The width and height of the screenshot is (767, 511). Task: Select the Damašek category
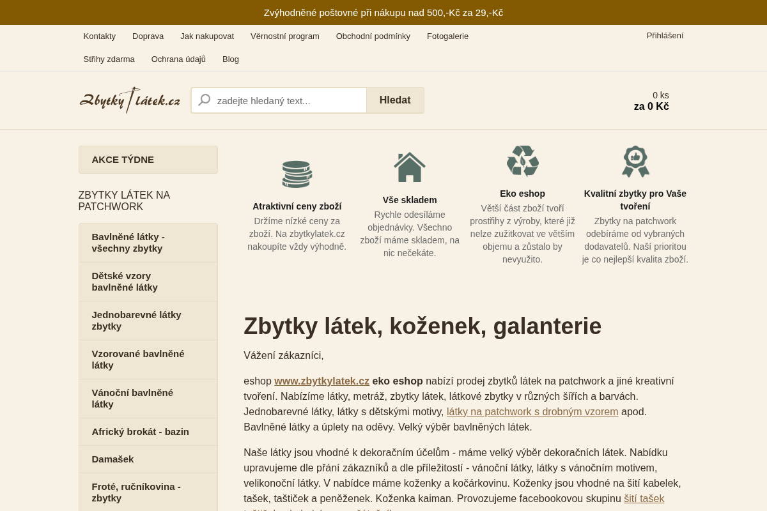coord(148,459)
